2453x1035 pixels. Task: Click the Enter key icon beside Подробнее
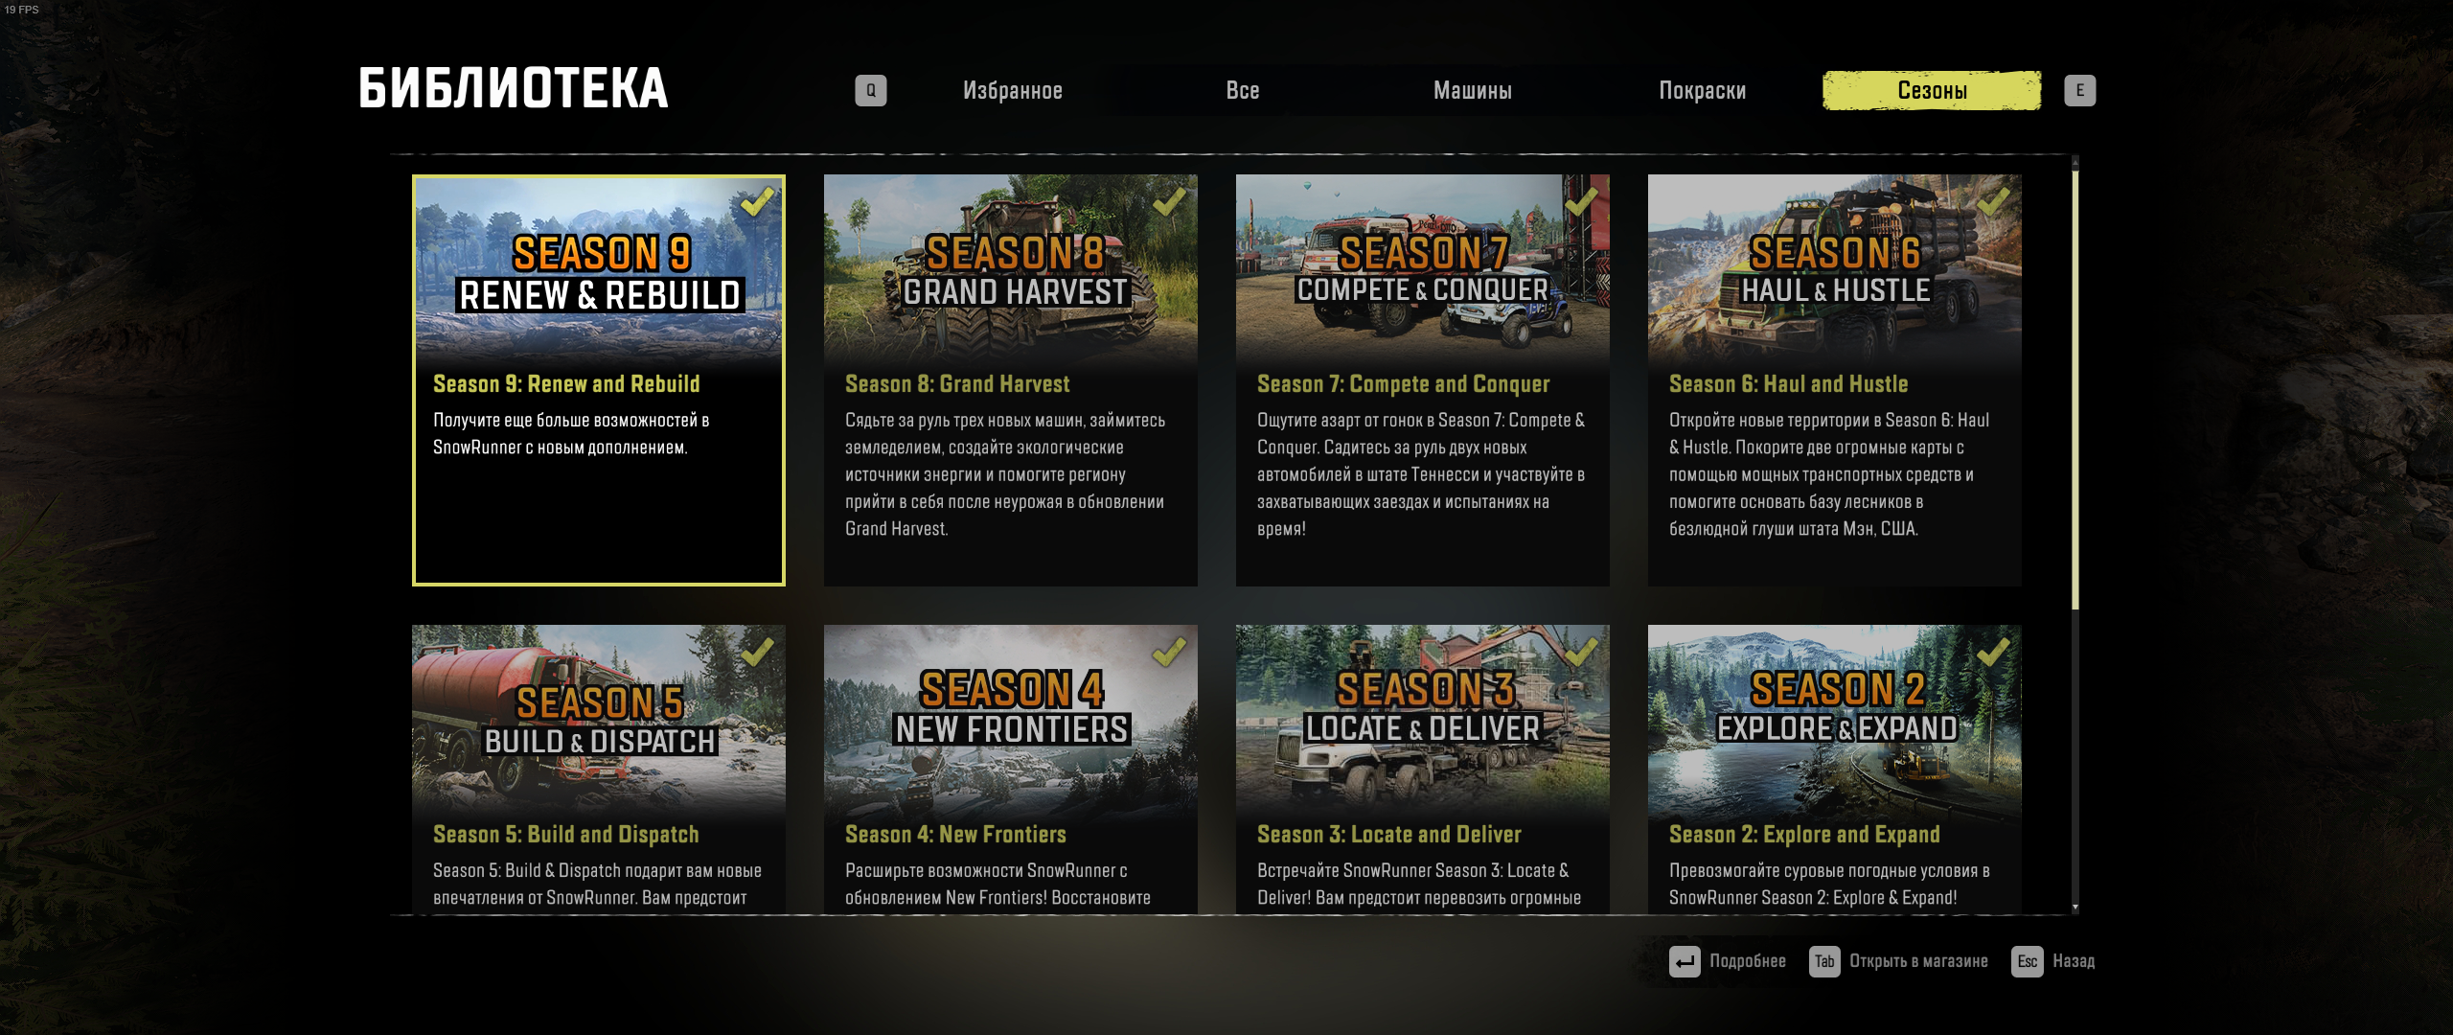pos(1685,961)
